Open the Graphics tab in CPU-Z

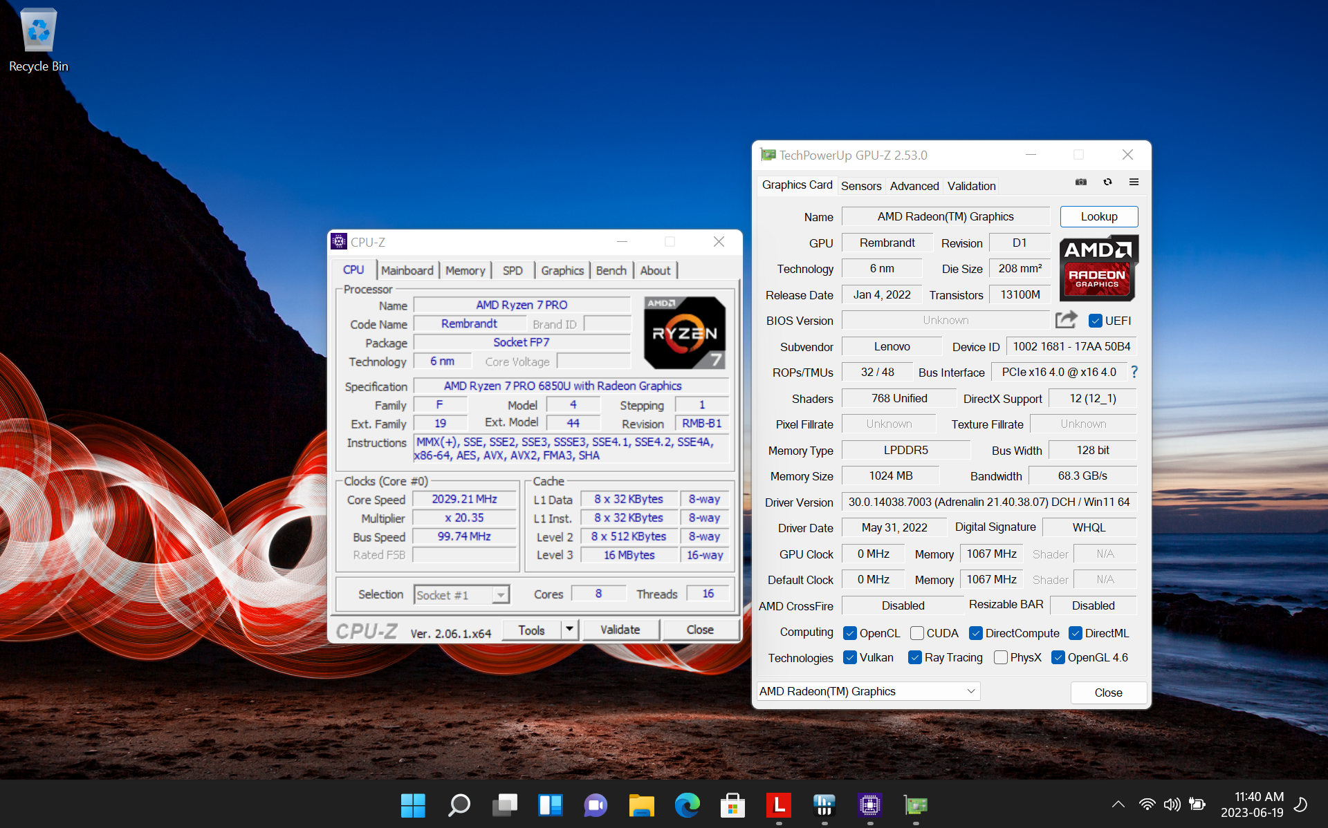(562, 270)
